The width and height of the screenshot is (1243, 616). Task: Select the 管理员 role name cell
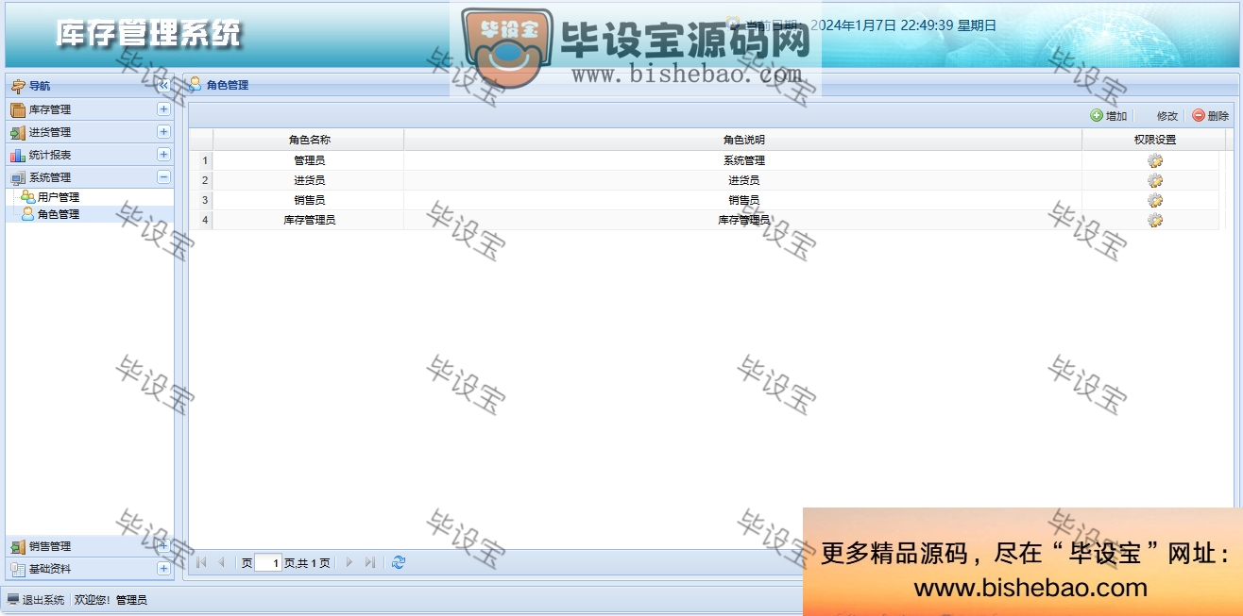pos(309,160)
